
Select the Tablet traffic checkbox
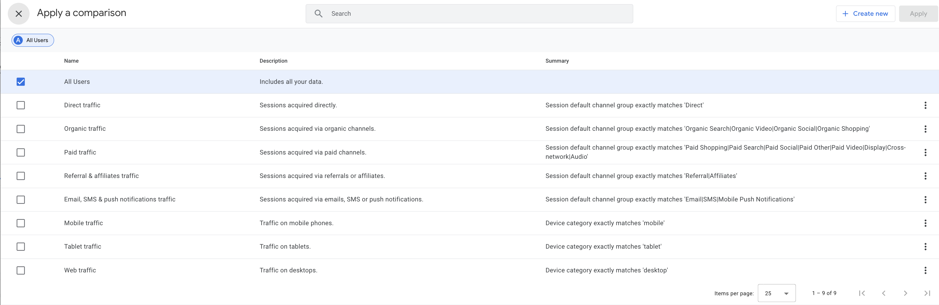pos(21,247)
